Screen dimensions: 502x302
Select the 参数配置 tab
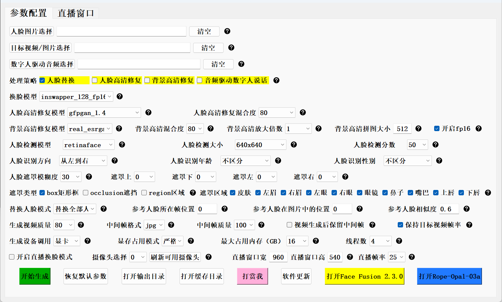(x=28, y=13)
